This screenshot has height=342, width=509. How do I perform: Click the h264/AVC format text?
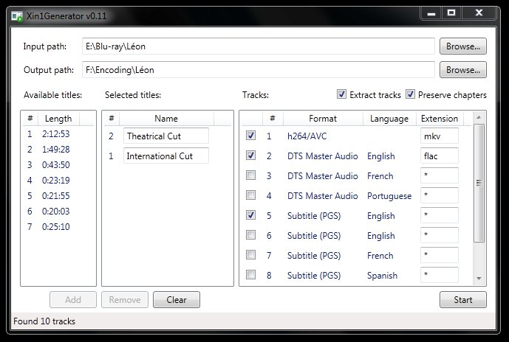click(307, 136)
